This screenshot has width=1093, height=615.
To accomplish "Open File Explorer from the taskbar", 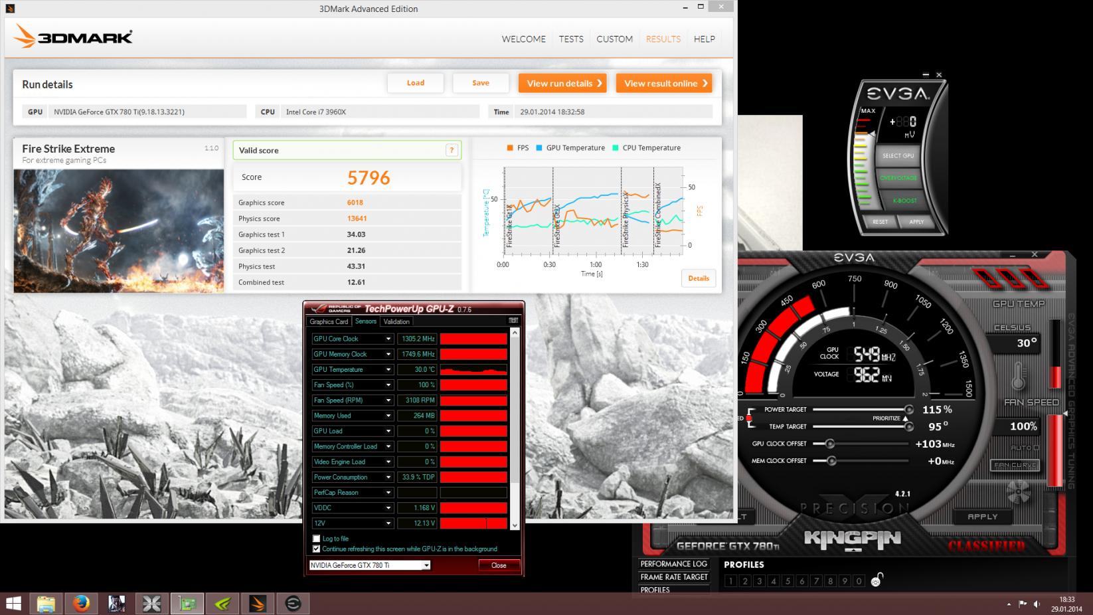I will click(x=46, y=603).
